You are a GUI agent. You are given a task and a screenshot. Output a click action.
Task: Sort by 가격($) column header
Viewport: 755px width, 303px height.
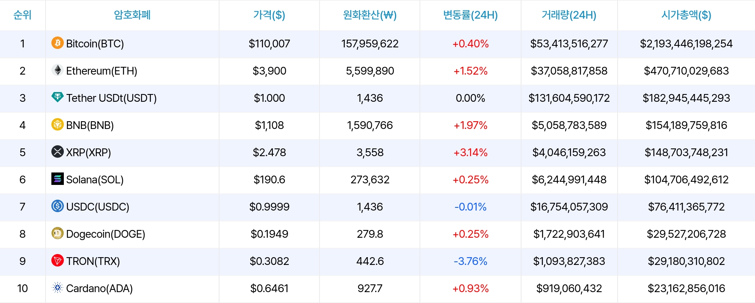pyautogui.click(x=269, y=15)
